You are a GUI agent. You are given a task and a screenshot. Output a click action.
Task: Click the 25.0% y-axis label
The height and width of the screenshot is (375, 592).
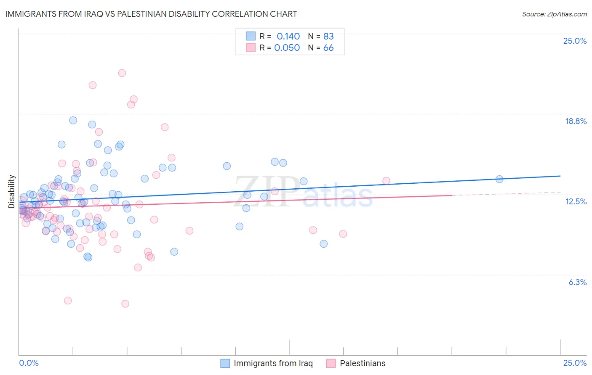tap(575, 41)
